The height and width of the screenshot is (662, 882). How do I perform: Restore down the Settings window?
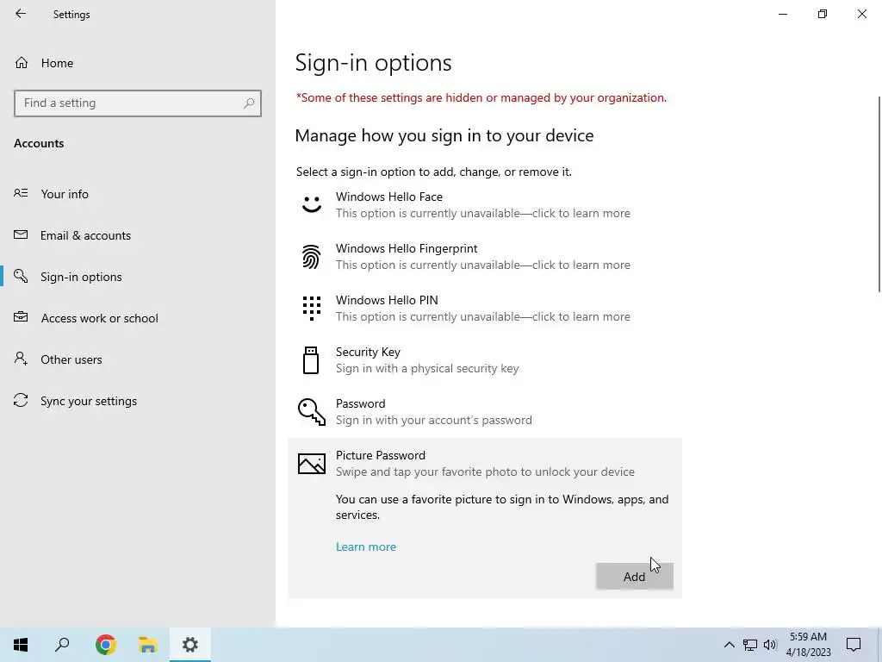[x=823, y=14]
